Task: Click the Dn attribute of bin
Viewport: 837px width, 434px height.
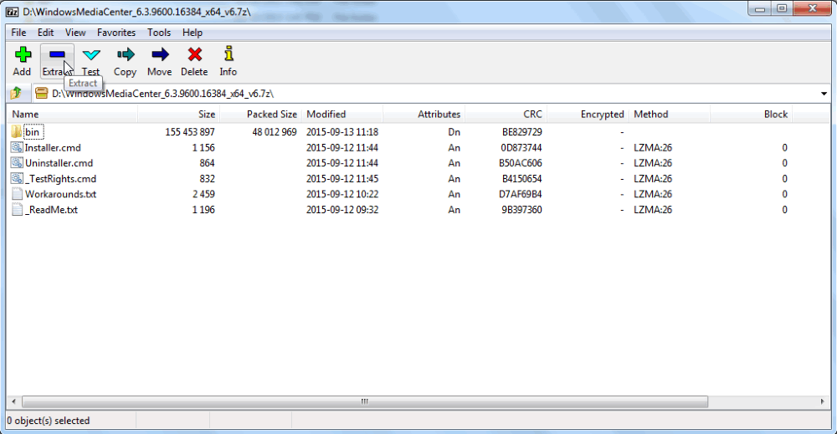Action: (x=454, y=132)
